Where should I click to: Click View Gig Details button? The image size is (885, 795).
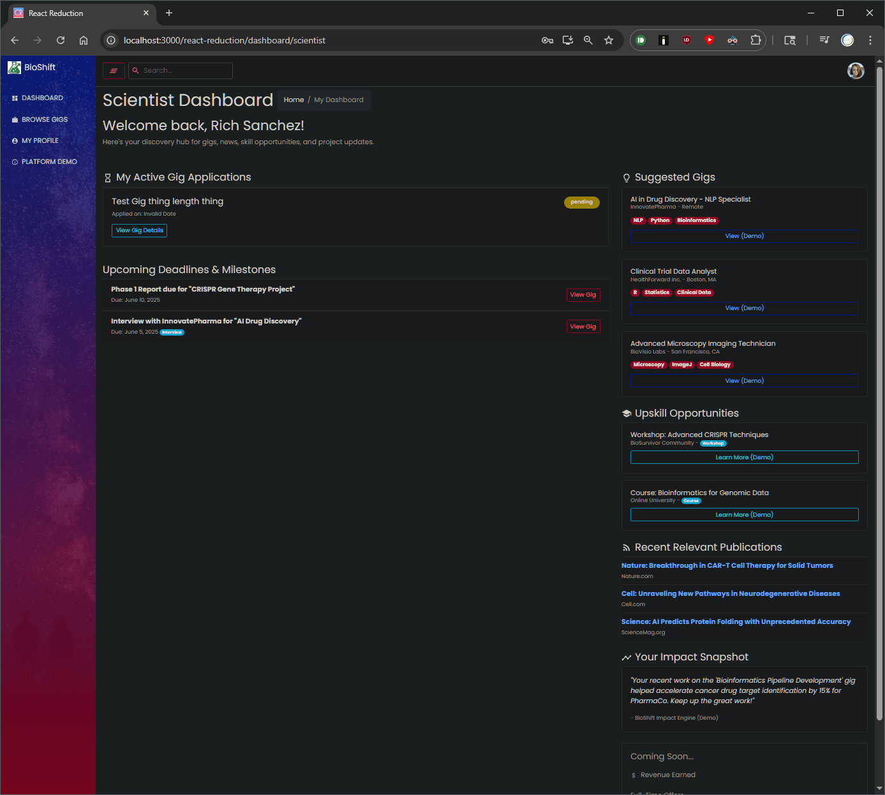[140, 230]
